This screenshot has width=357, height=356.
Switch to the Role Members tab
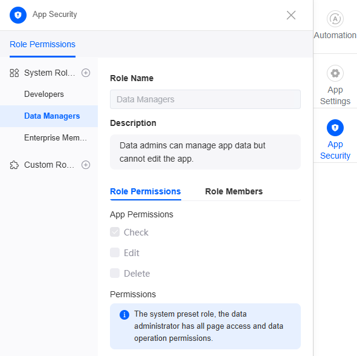234,191
